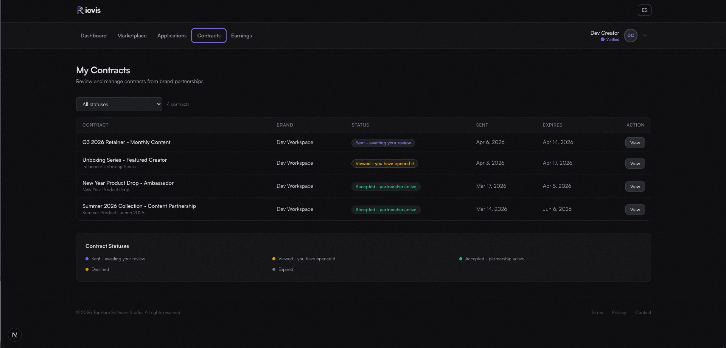
Task: Open the Next.js dev tools badge
Action: [x=15, y=335]
